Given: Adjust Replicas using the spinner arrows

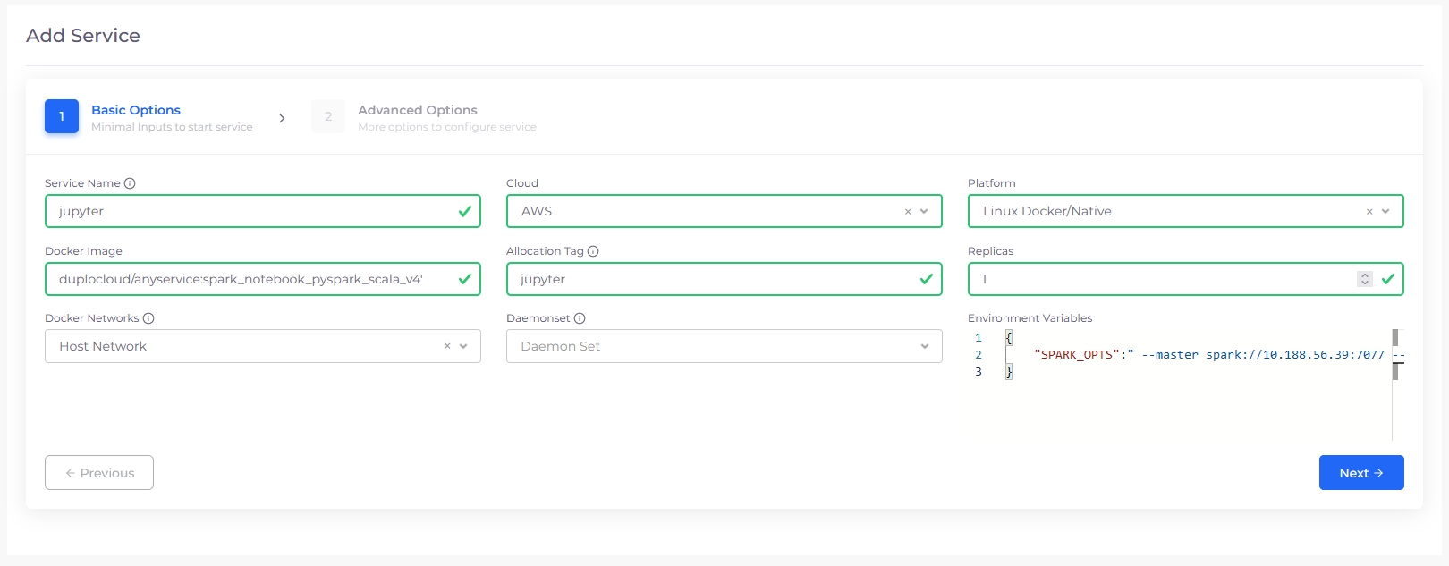Looking at the screenshot, I should 1365,279.
